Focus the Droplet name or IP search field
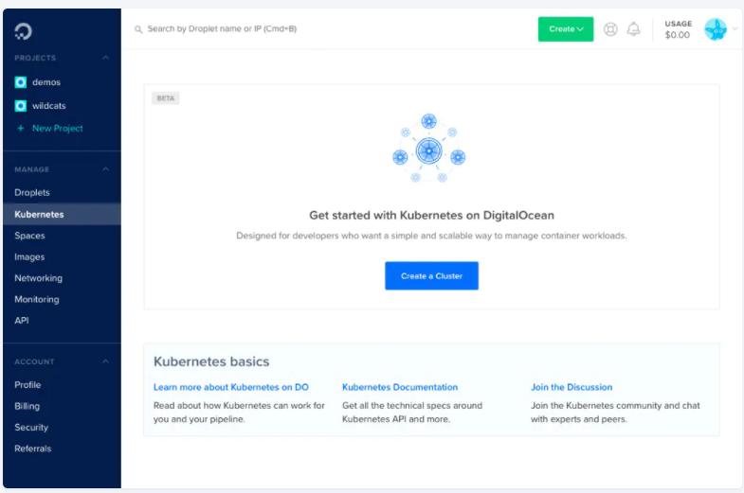The width and height of the screenshot is (744, 493). pyautogui.click(x=222, y=29)
